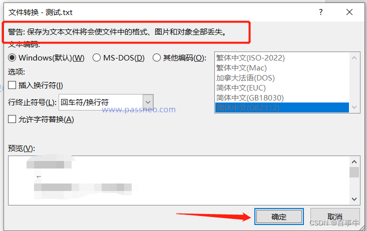
Task: Open the 行终止符号 dropdown arrow
Action: click(148, 102)
